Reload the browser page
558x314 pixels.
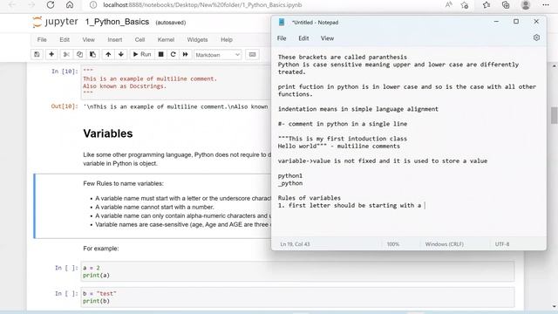coord(51,5)
